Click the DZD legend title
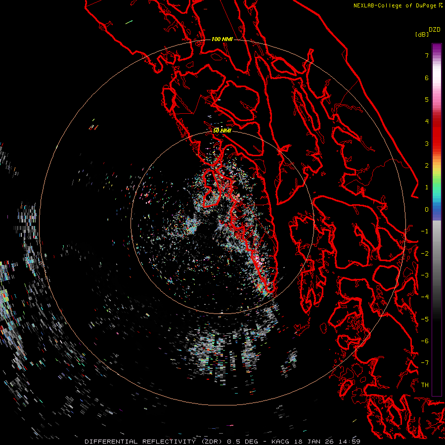Screen dimensions: 445x445 (x=435, y=30)
